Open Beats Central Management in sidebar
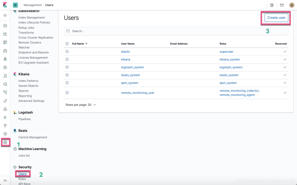Image resolution: width=297 pixels, height=185 pixels. click(33, 137)
